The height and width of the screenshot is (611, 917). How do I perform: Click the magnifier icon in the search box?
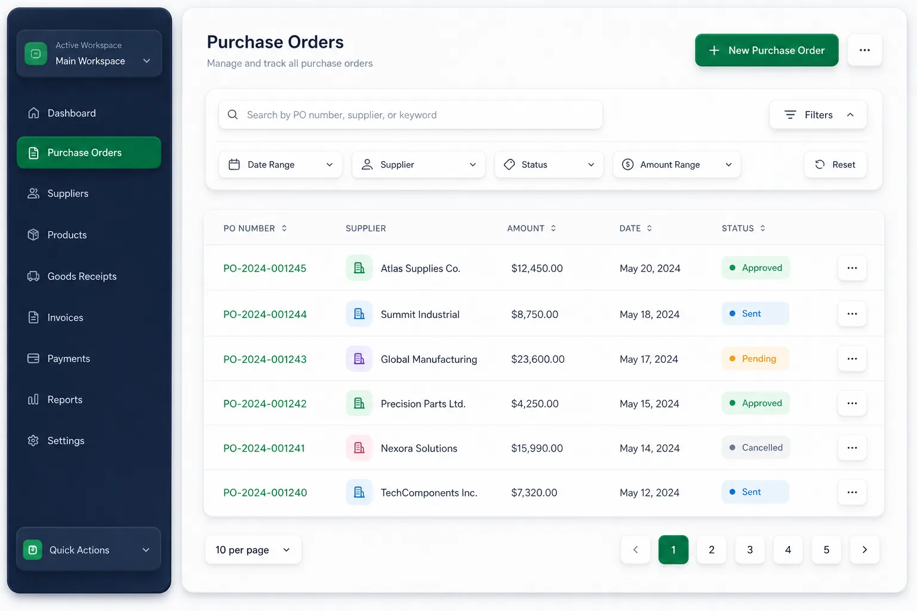233,115
